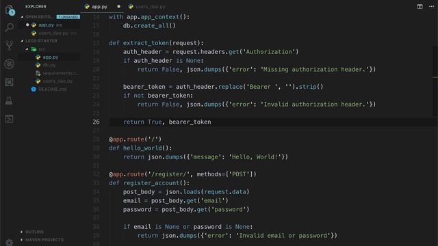
Task: Open the Search view icon
Action: click(9, 27)
